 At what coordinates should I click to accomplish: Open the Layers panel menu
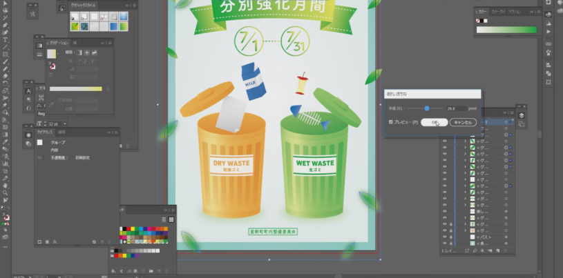[x=511, y=112]
